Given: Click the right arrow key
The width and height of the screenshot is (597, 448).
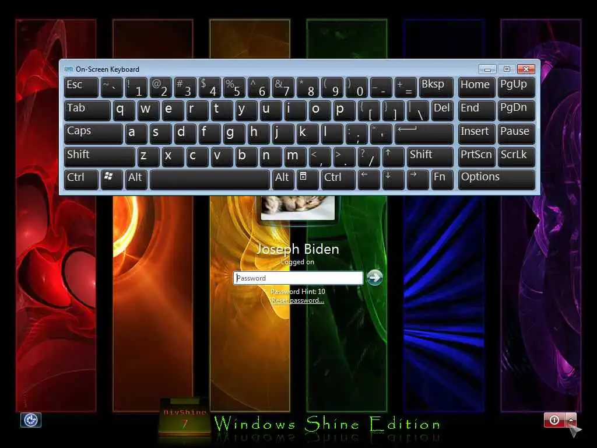Looking at the screenshot, I should [417, 180].
